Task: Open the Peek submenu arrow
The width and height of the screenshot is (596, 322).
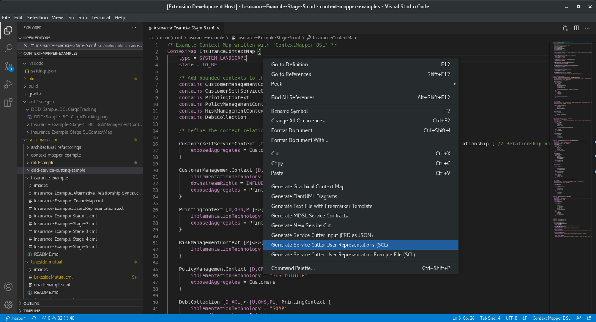Action: [455, 84]
